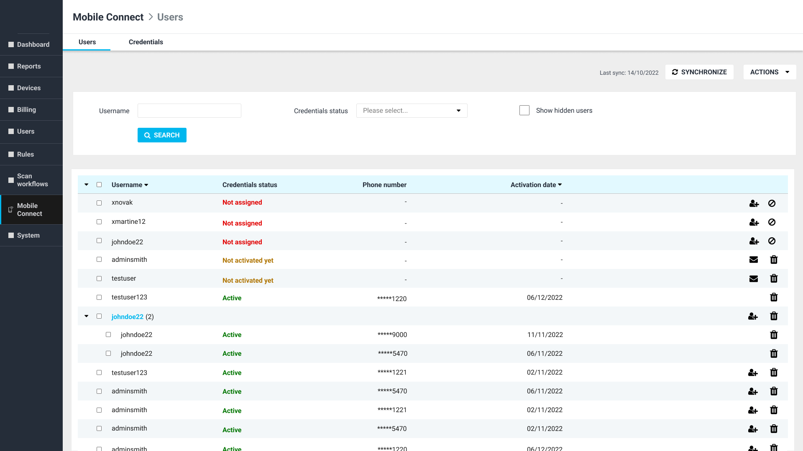Click trash icon for phone *****9000
The width and height of the screenshot is (803, 451).
point(773,335)
